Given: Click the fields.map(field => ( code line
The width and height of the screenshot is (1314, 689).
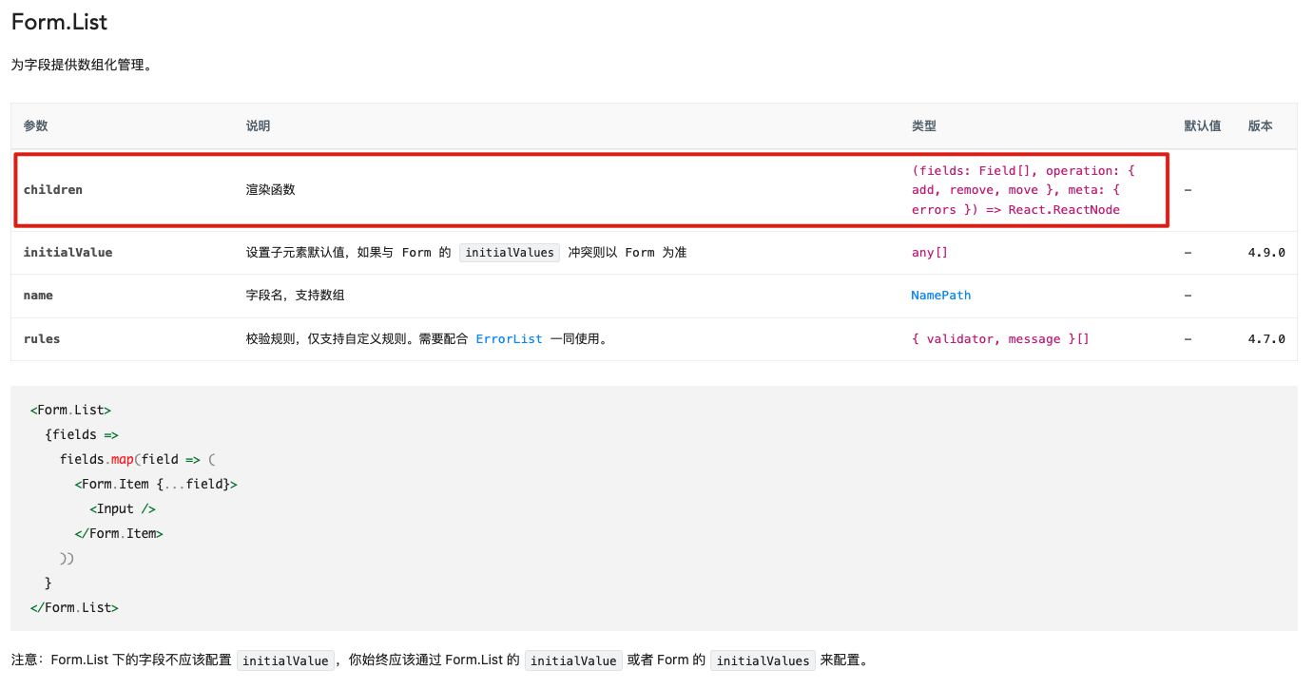Looking at the screenshot, I should click(138, 460).
